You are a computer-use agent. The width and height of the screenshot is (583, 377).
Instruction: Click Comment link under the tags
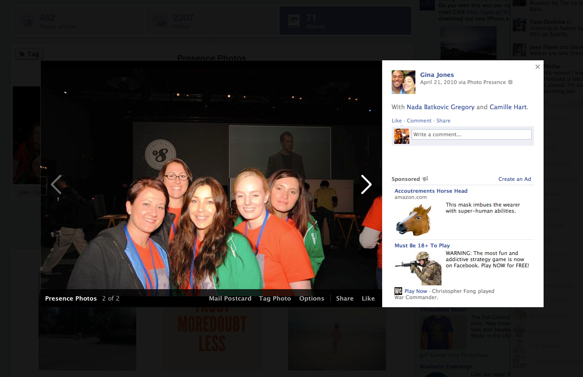[x=419, y=121]
